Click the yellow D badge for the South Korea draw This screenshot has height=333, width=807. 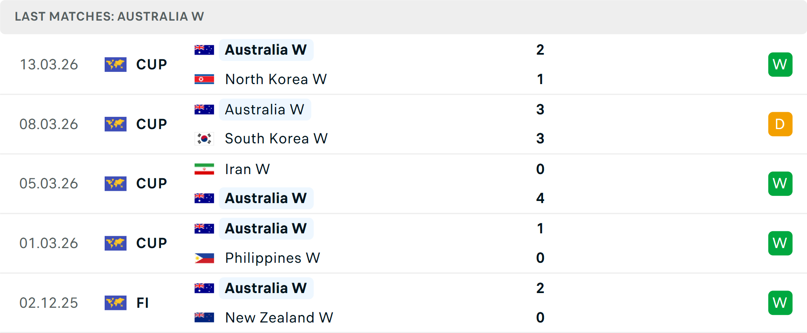(x=780, y=124)
